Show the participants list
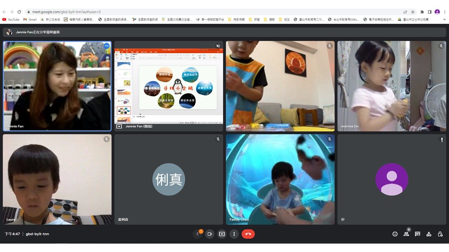 [x=406, y=234]
